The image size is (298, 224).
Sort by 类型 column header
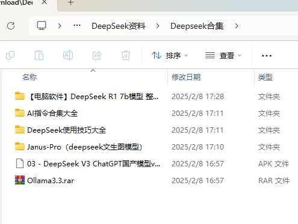click(x=265, y=77)
